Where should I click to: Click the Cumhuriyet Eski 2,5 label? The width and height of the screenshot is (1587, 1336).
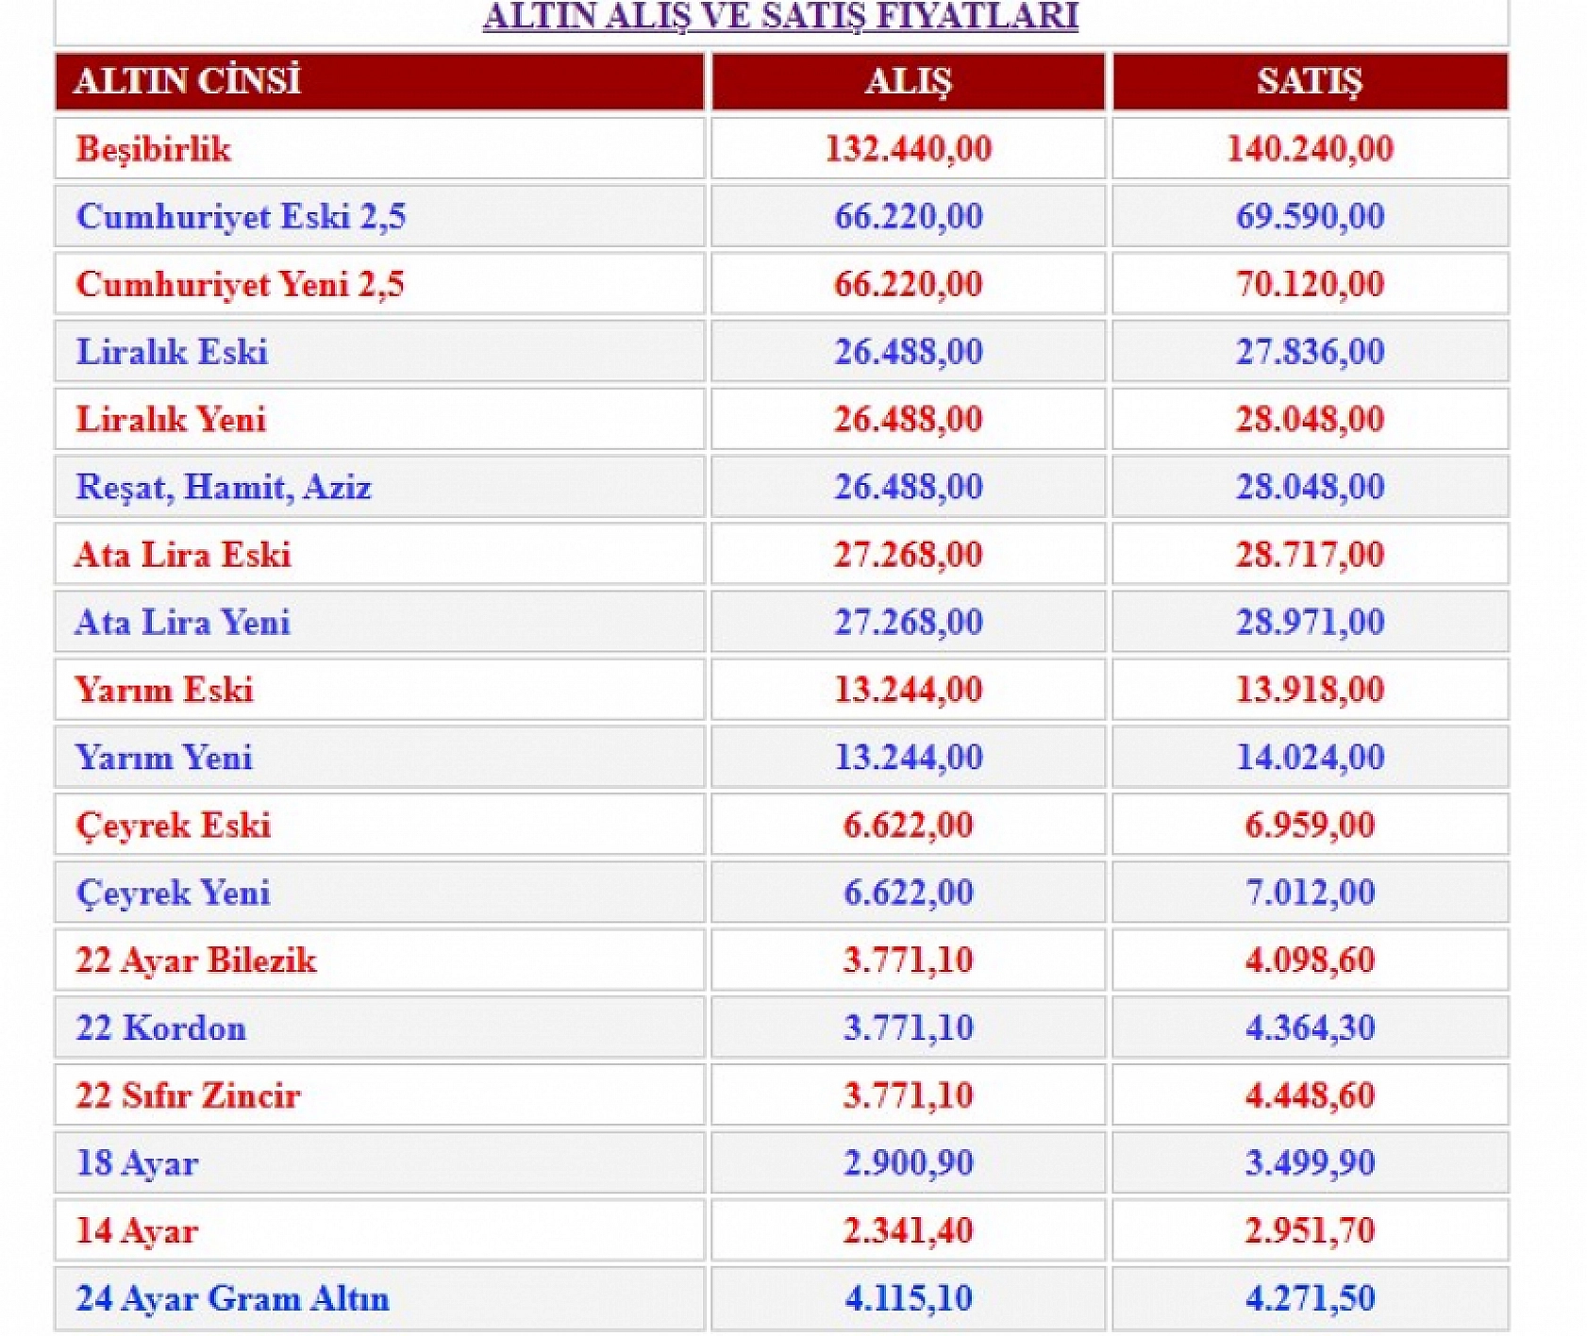(241, 217)
